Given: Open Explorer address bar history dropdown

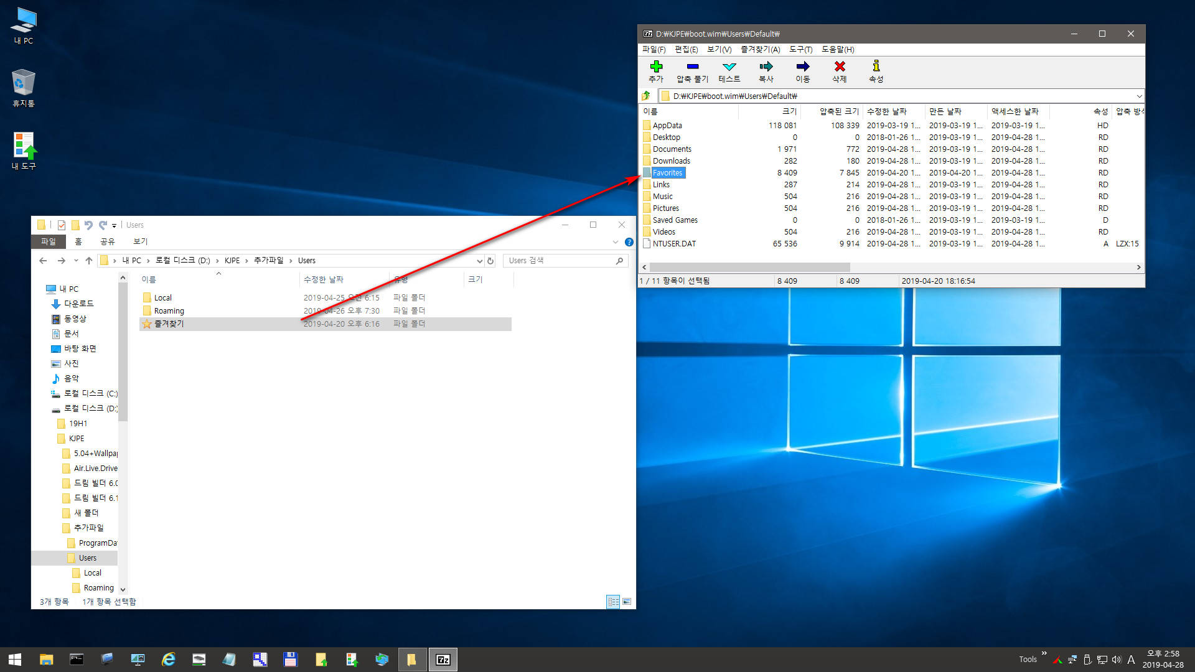Looking at the screenshot, I should click(479, 261).
